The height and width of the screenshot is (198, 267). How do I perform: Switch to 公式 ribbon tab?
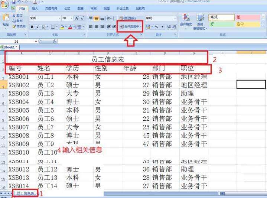pyautogui.click(x=67, y=8)
